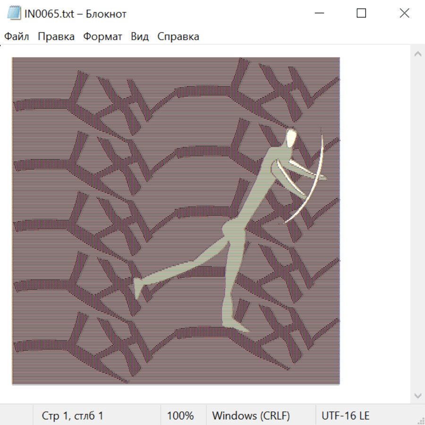Click the 100% zoom indicator in status bar
The height and width of the screenshot is (425, 425).
pyautogui.click(x=180, y=416)
